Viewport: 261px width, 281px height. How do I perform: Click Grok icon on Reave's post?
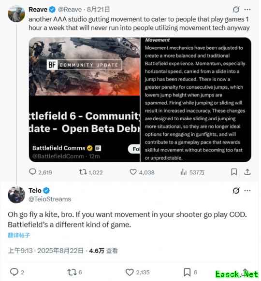pos(236,9)
